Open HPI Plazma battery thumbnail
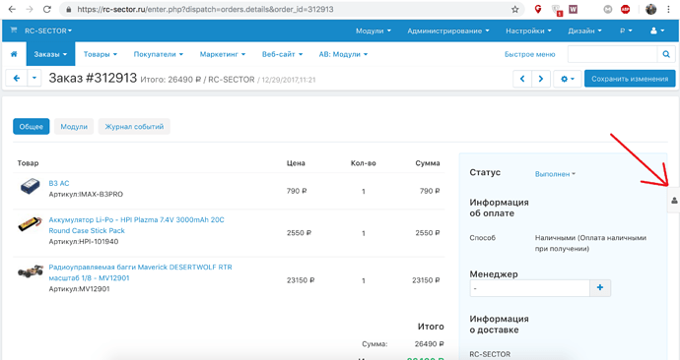This screenshot has width=680, height=360. 30,224
